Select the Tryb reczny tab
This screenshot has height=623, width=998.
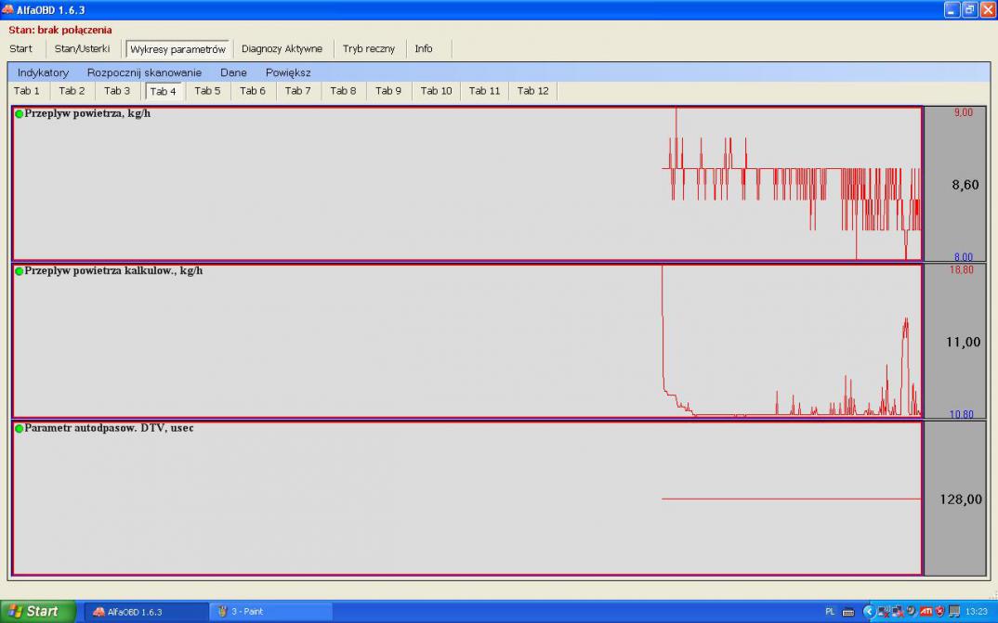tap(368, 49)
